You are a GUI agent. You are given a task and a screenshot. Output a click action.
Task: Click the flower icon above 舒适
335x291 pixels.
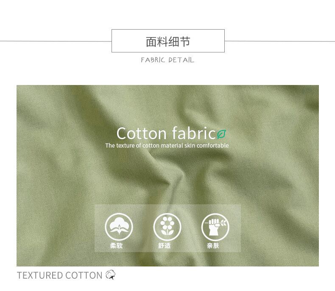(167, 227)
